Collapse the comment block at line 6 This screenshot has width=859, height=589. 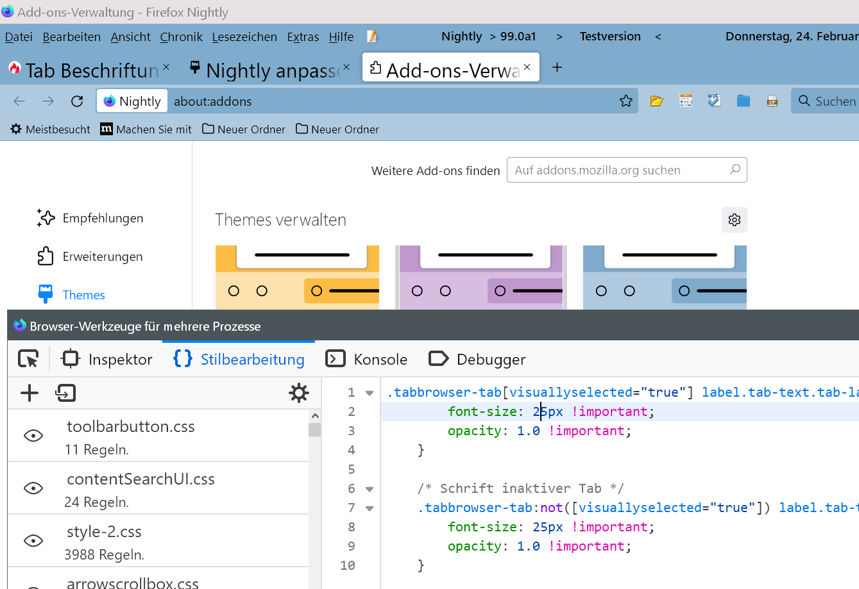(x=370, y=489)
